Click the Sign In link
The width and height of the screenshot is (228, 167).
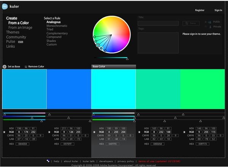pyautogui.click(x=218, y=10)
